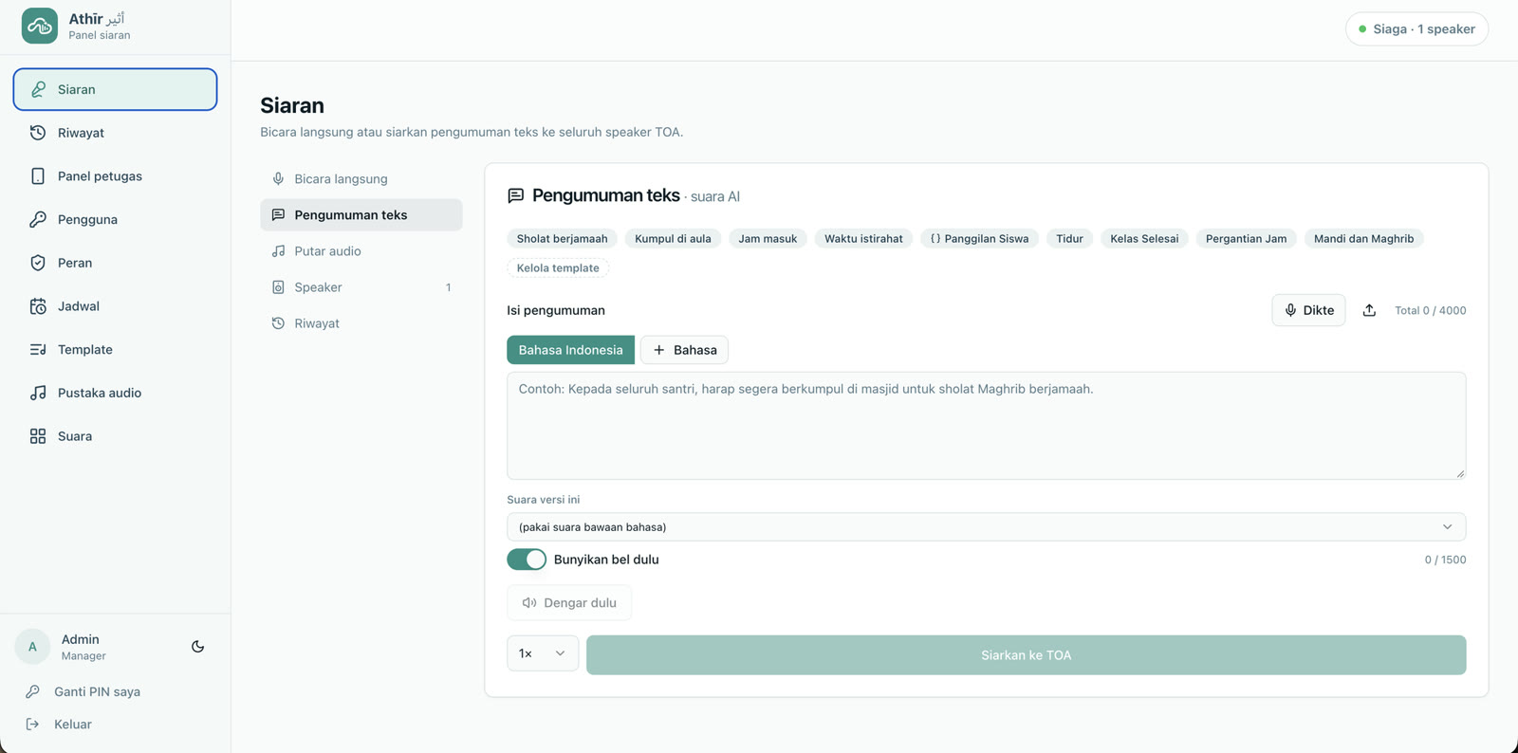Click the Kelola template chip
This screenshot has width=1518, height=753.
[x=558, y=268]
